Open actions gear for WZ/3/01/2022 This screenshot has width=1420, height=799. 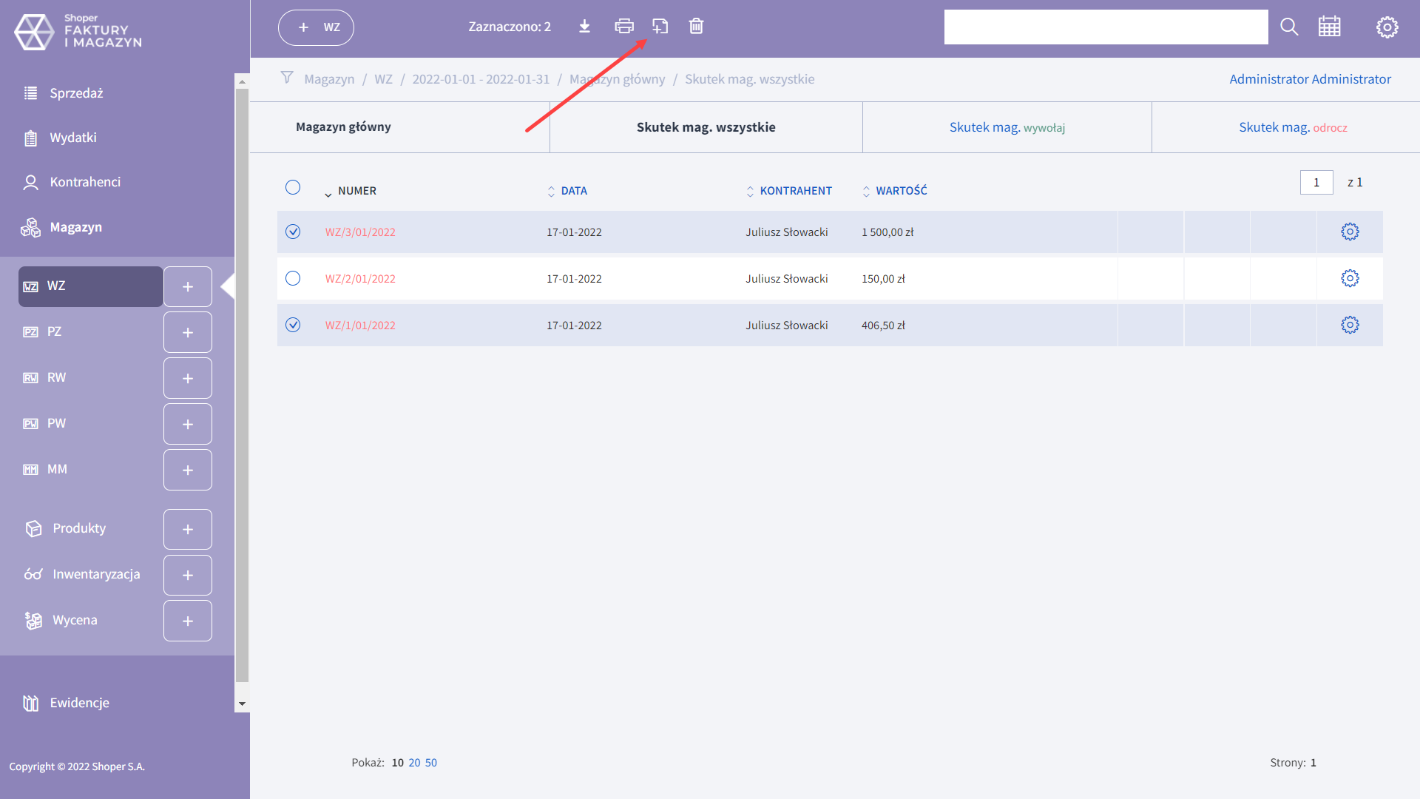click(x=1350, y=232)
